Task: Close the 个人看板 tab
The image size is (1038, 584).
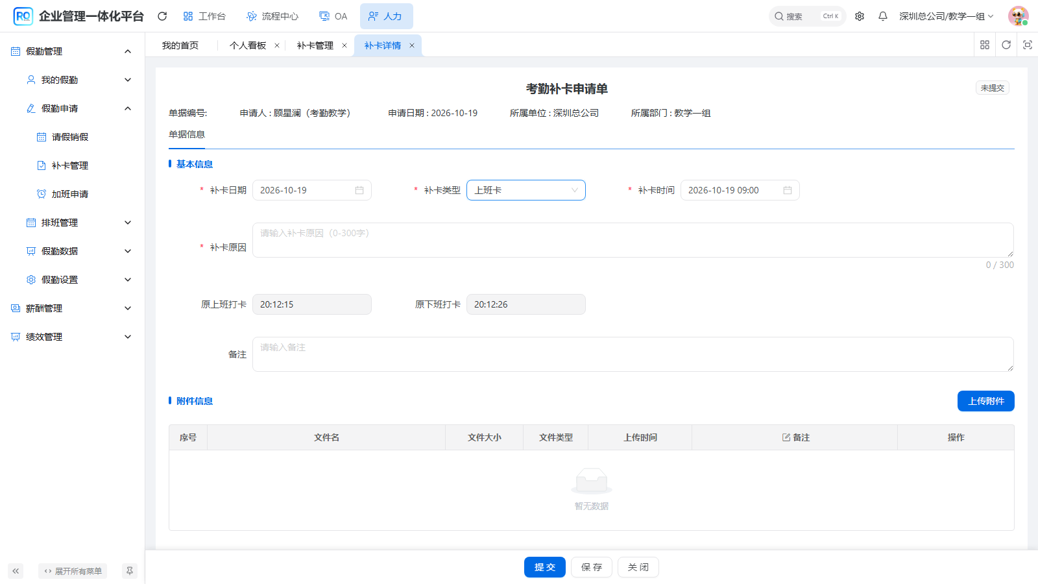Action: click(277, 45)
